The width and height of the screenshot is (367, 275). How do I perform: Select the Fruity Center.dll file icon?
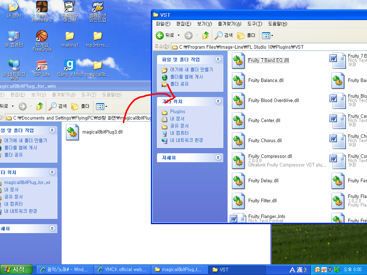coord(238,121)
